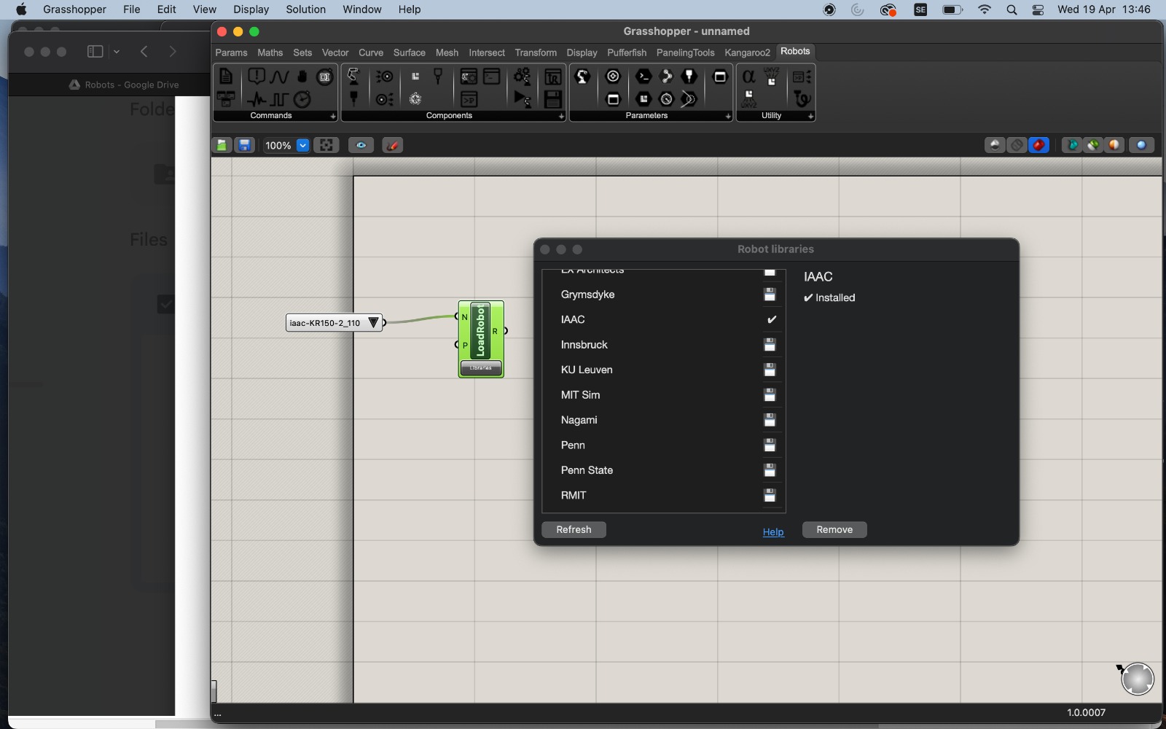The image size is (1166, 729).
Task: Open the iaac-KR150-2_110 value list dropdown
Action: pyautogui.click(x=373, y=322)
